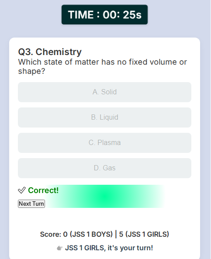The image size is (211, 259).
Task: Choose answer option B. Liquid
Action: (x=104, y=117)
